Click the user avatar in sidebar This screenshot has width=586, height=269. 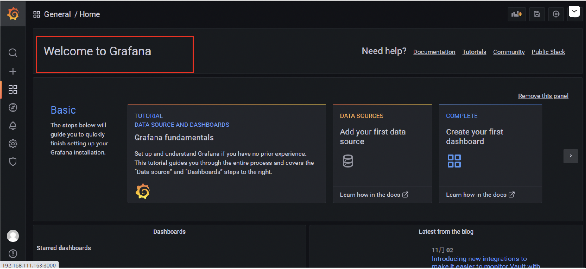click(13, 236)
